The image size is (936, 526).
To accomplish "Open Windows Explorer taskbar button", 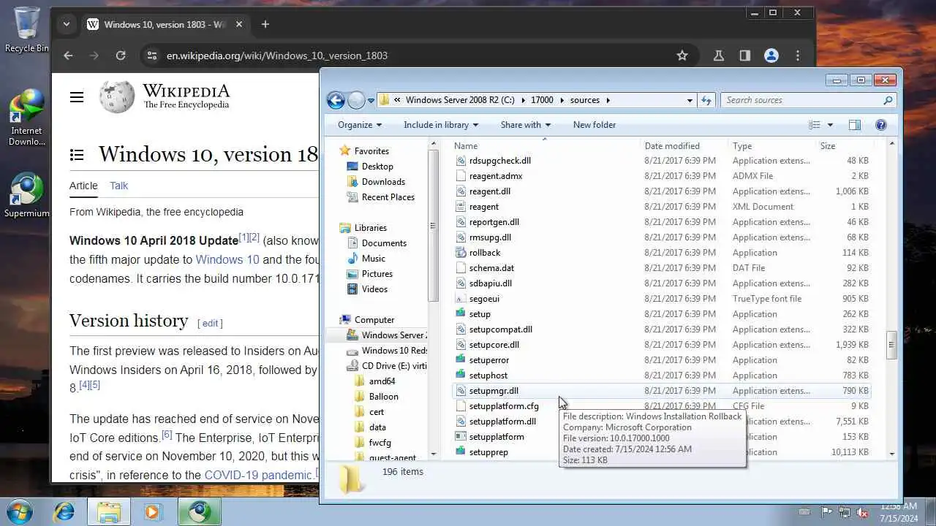I will pyautogui.click(x=108, y=511).
